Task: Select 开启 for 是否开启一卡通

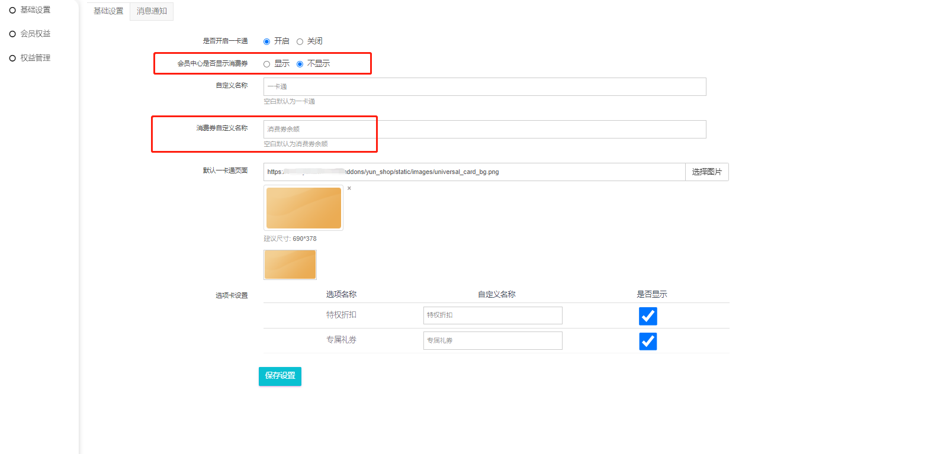Action: tap(266, 41)
